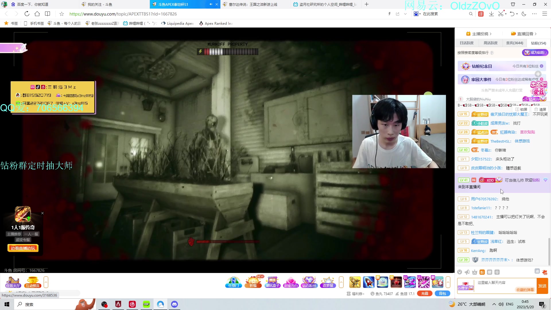Screen dimensions: 551x310
Task: Open the Discord icon on the taskbar
Action: (x=174, y=304)
